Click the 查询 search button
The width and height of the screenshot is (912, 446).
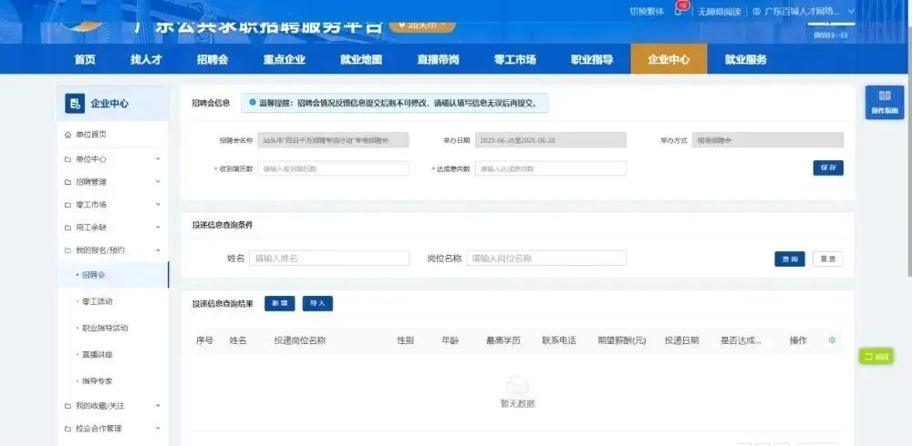tap(790, 259)
